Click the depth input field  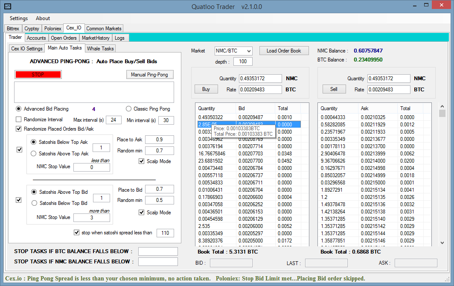pos(243,61)
